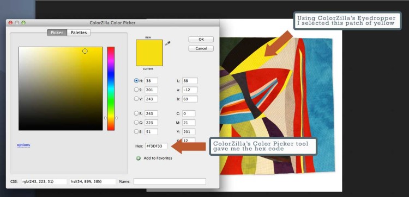This screenshot has height=197, width=409.
Task: Click the left hue slider arrow handle
Action: coord(105,118)
